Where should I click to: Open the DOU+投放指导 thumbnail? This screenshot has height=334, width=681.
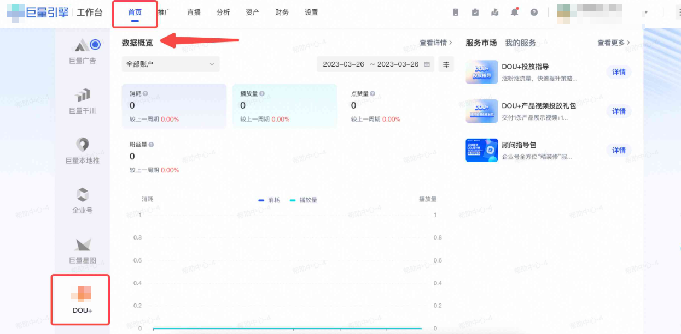pyautogui.click(x=482, y=72)
